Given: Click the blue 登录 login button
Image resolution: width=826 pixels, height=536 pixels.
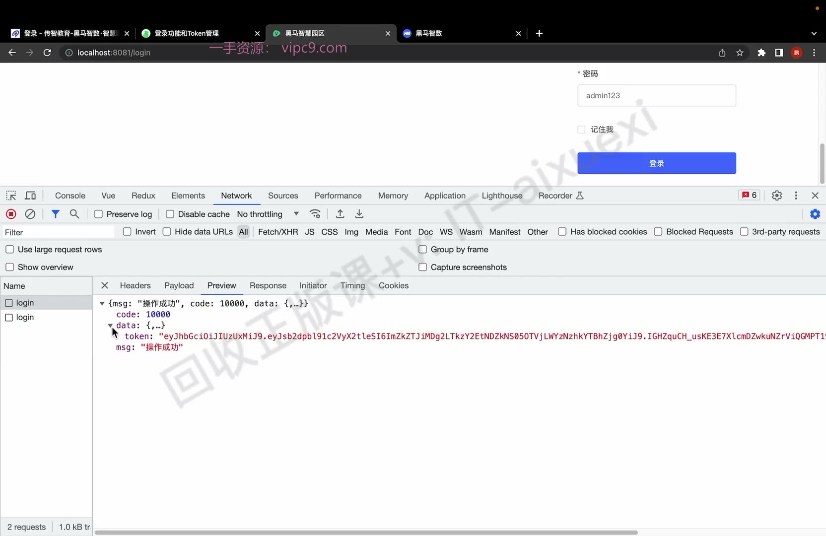Looking at the screenshot, I should click(x=657, y=163).
